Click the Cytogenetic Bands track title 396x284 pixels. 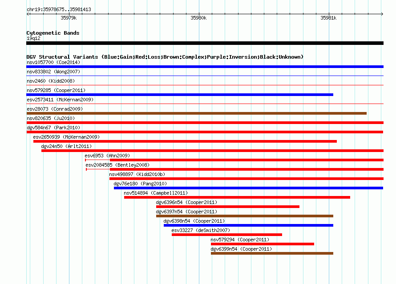click(53, 33)
